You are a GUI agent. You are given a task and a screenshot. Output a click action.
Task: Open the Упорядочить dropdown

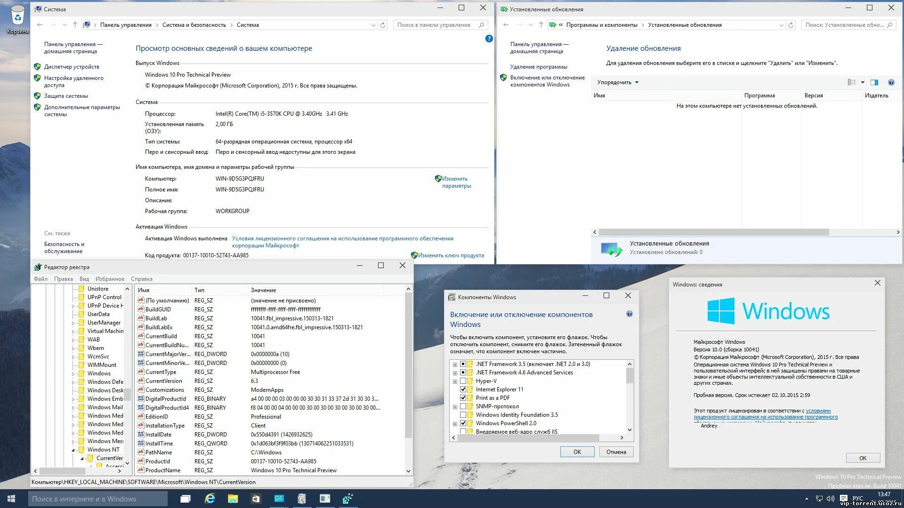coord(618,82)
